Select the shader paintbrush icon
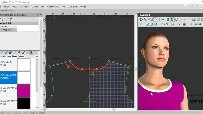This screenshot has width=203, height=114. coord(23,53)
